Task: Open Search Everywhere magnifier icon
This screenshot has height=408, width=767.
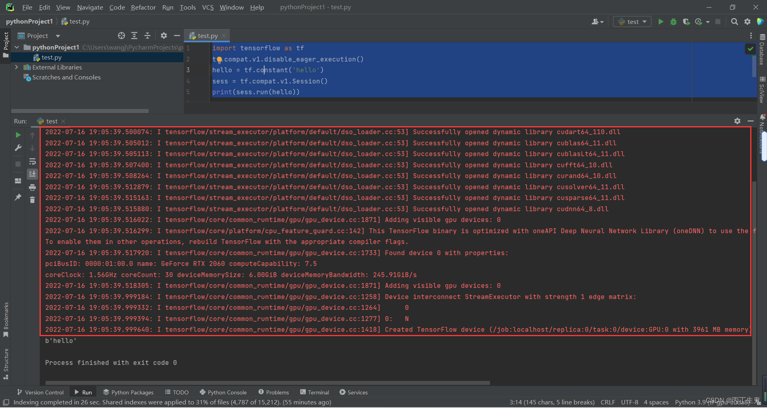Action: (734, 22)
